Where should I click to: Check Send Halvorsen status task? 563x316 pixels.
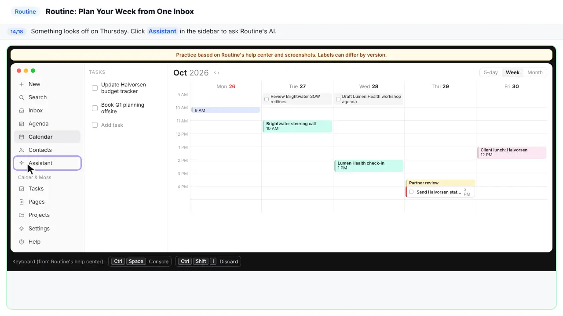[x=411, y=192]
